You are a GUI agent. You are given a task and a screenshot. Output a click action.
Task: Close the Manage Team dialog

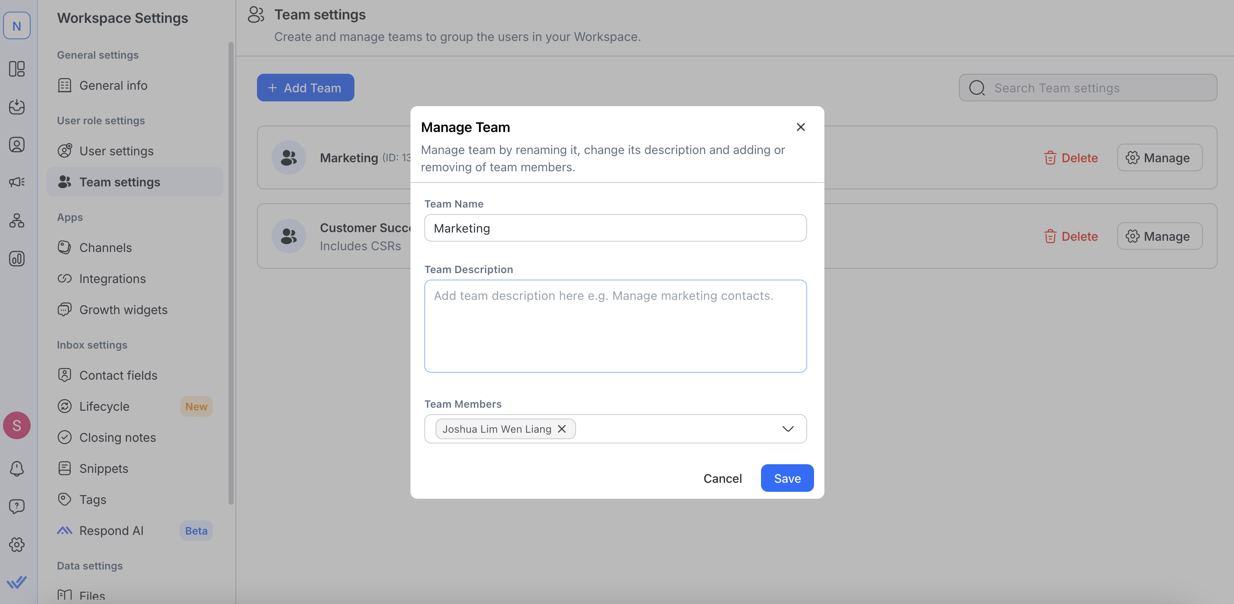pyautogui.click(x=801, y=127)
